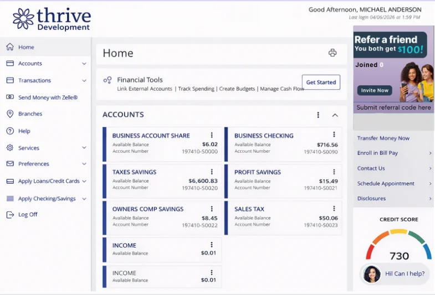Open BUSINESS CHECKING account title

(x=264, y=136)
